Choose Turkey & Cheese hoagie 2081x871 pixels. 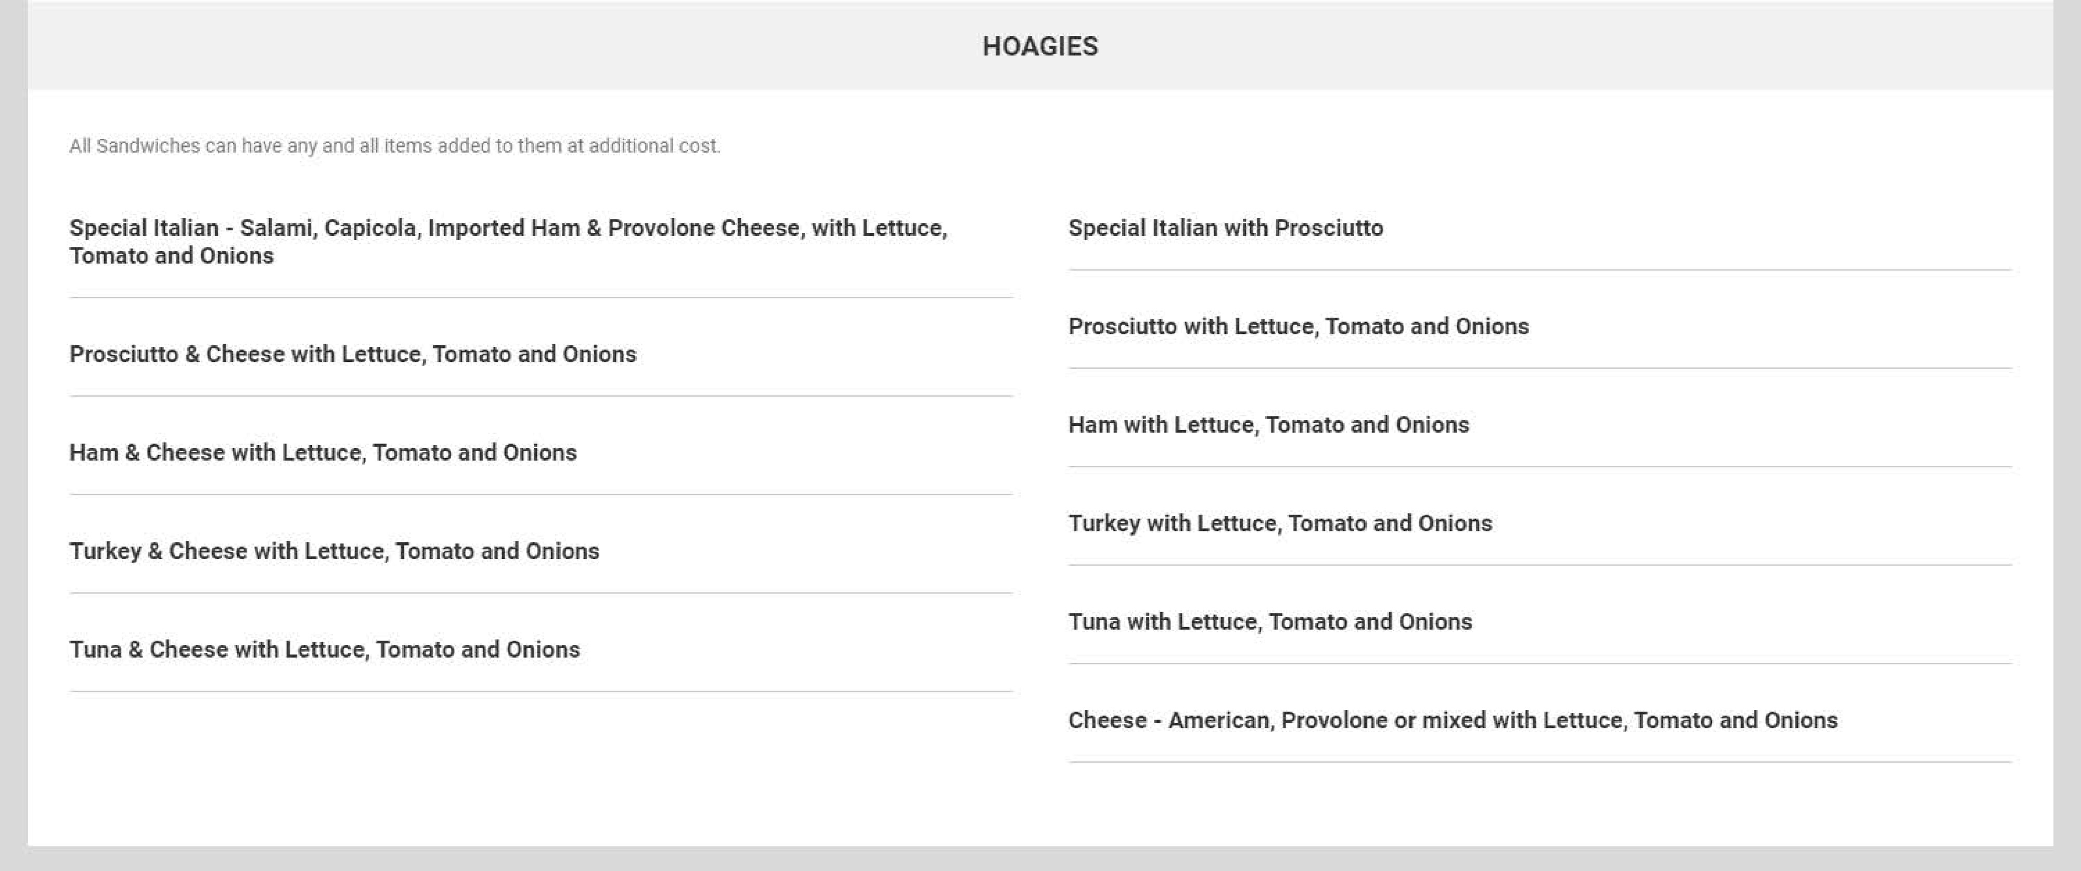point(333,551)
